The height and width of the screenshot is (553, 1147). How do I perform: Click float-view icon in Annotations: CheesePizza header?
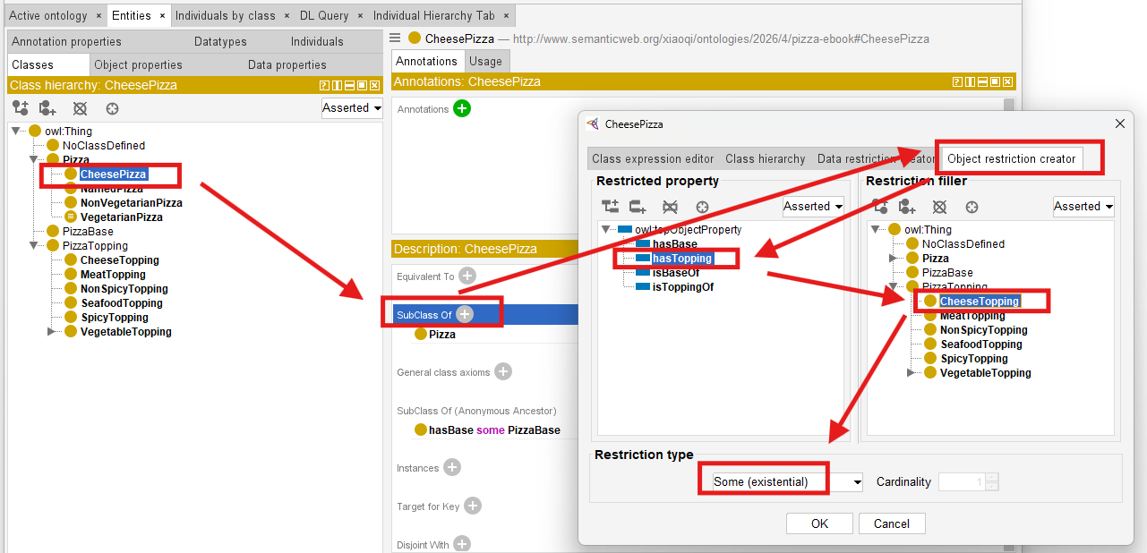[x=995, y=81]
